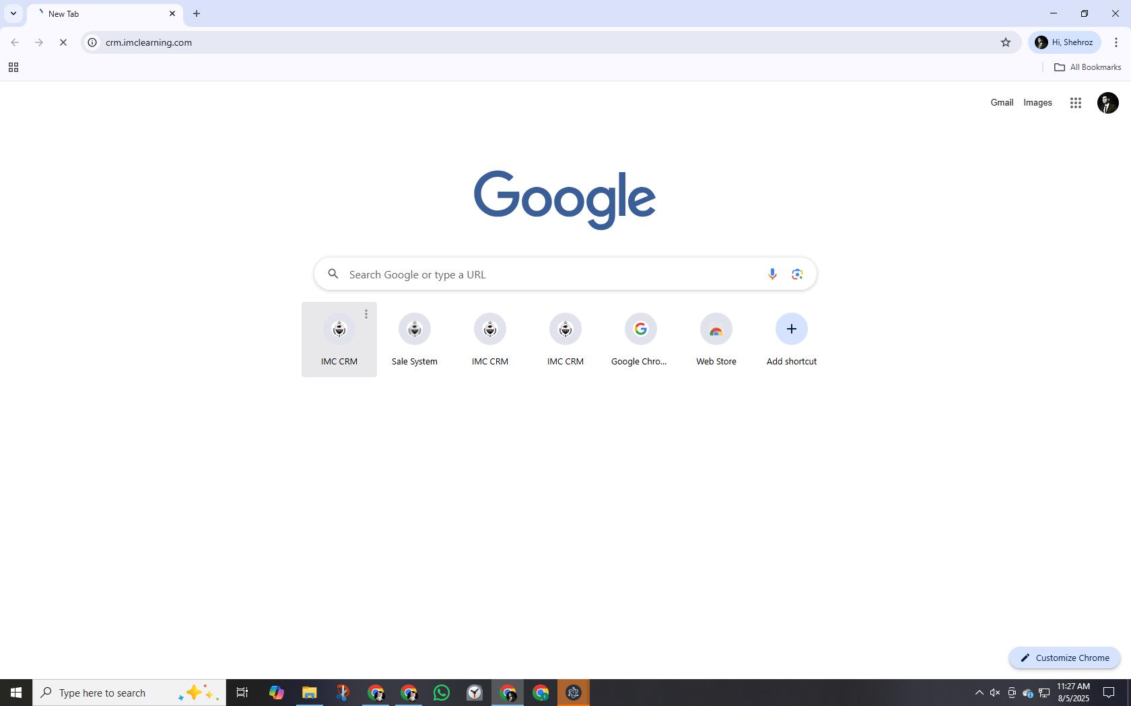
Task: Open a new tab with plus button
Action: pyautogui.click(x=197, y=13)
